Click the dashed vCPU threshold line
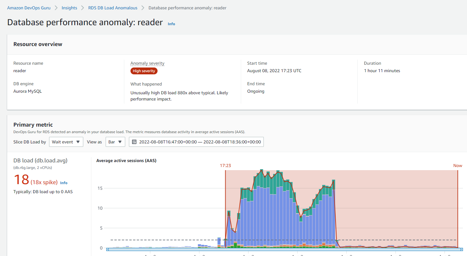This screenshot has width=467, height=256. coord(155,240)
